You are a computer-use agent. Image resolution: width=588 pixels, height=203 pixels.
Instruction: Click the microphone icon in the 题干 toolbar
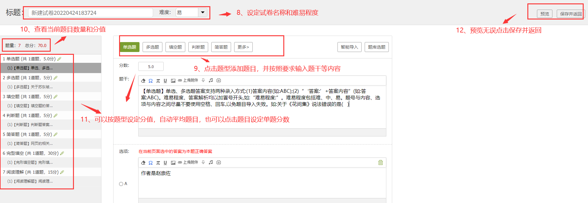tap(203, 80)
